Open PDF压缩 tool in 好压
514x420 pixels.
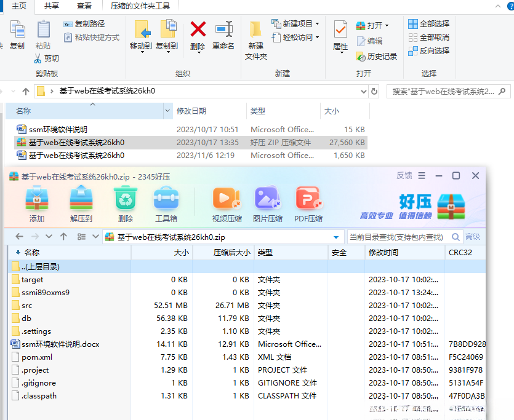[x=308, y=205]
